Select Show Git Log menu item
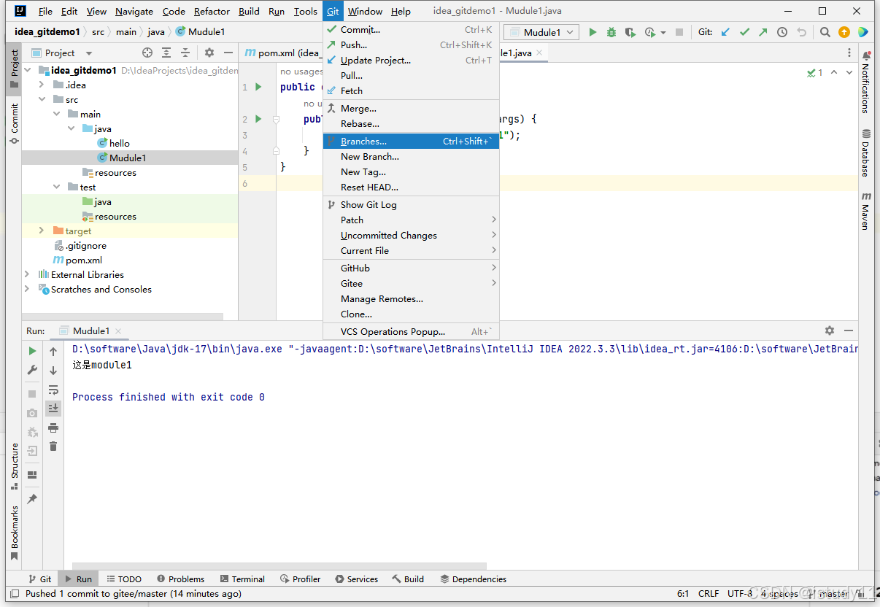Viewport: 880px width, 607px height. click(x=411, y=205)
